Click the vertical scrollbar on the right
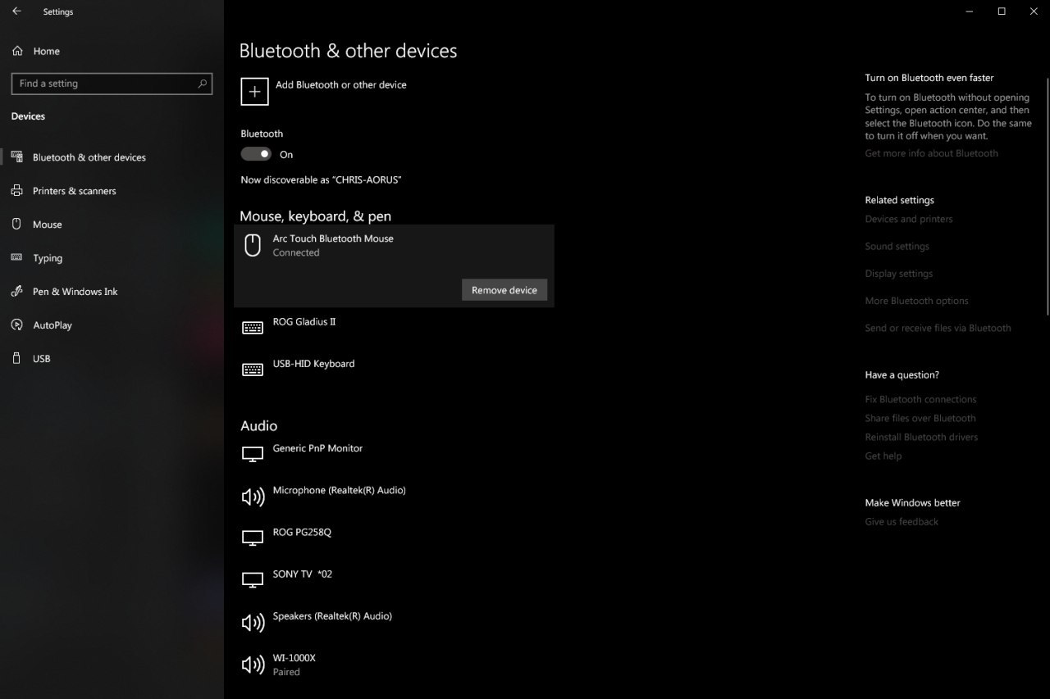 click(x=1047, y=197)
